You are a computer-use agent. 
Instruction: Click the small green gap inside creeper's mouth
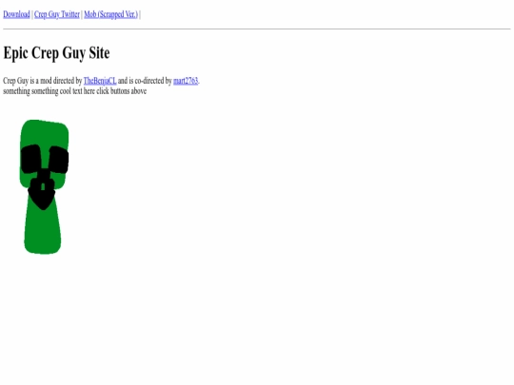(43, 187)
